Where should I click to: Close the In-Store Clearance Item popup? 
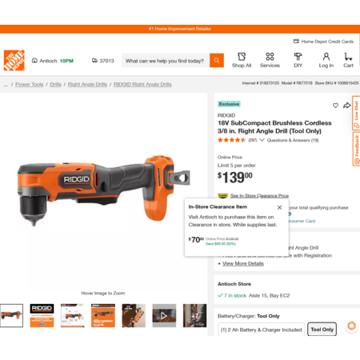(x=279, y=207)
